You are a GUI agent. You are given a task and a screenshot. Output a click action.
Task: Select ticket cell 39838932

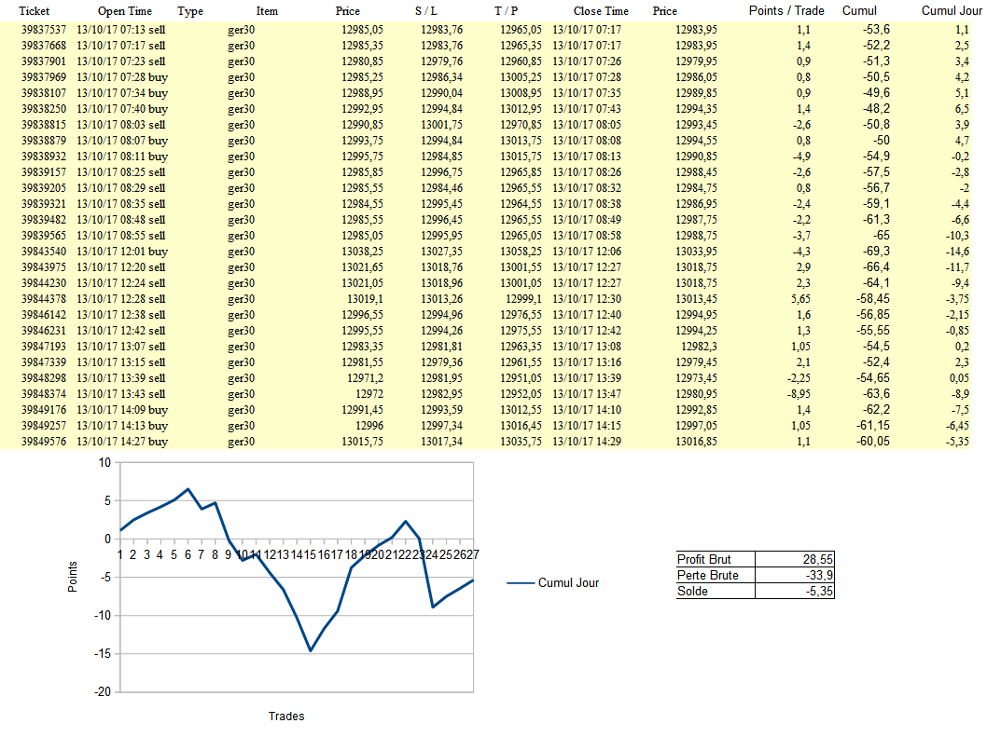point(44,156)
